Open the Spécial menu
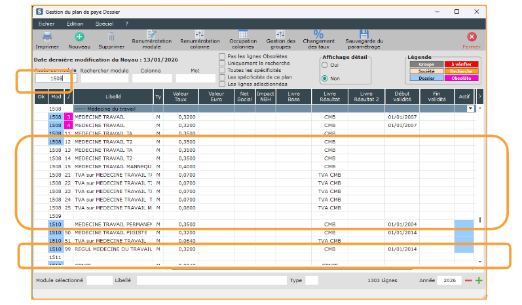 click(x=104, y=24)
